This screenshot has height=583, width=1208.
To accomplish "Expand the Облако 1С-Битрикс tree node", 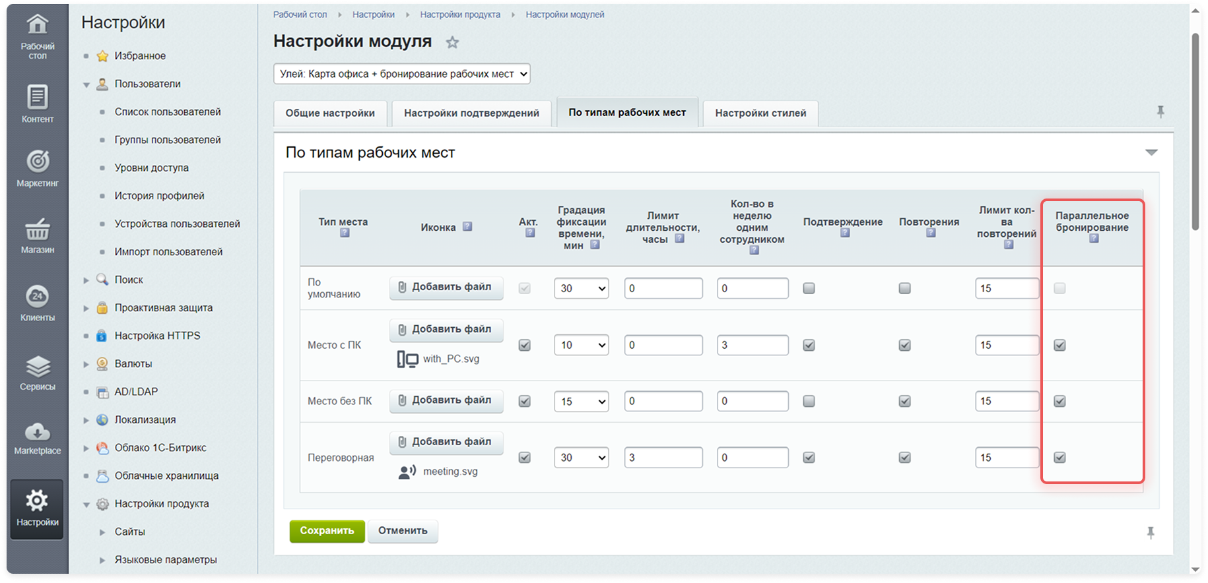I will point(86,448).
